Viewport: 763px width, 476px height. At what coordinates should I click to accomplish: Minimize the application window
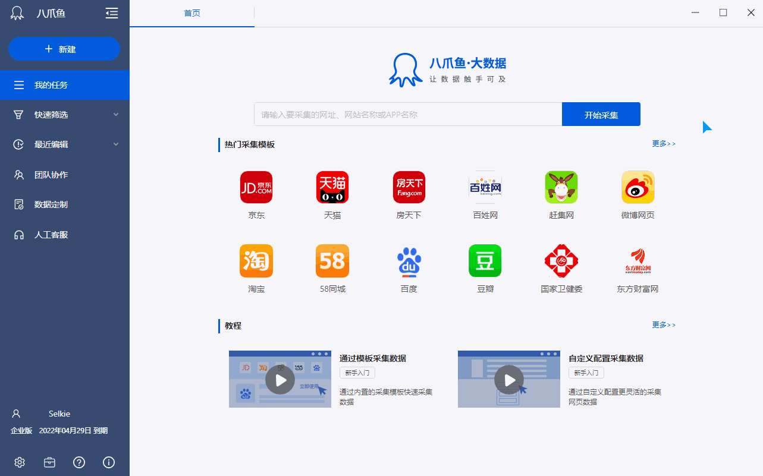(696, 12)
